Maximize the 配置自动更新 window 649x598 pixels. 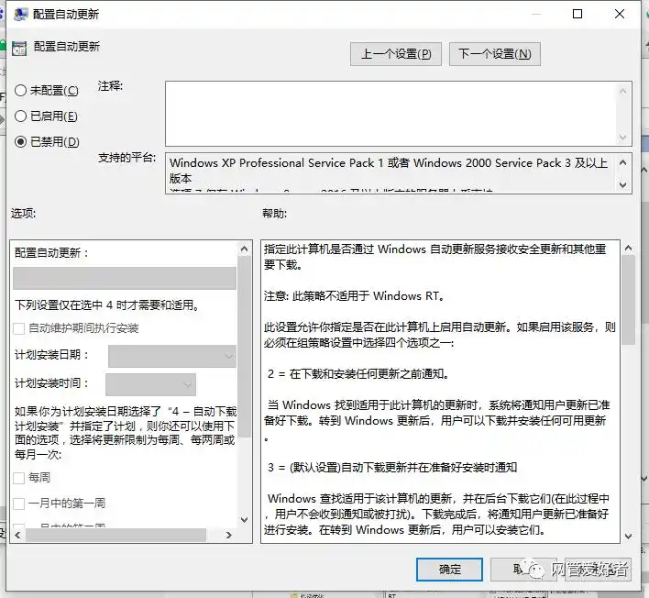(x=577, y=14)
